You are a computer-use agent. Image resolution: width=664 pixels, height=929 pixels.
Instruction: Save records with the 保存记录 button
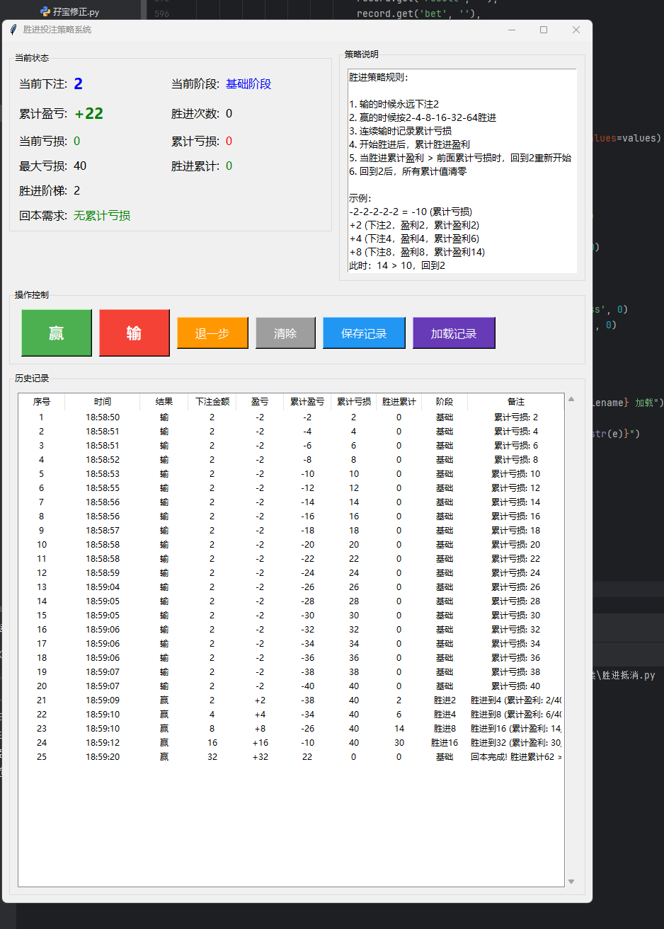click(364, 333)
